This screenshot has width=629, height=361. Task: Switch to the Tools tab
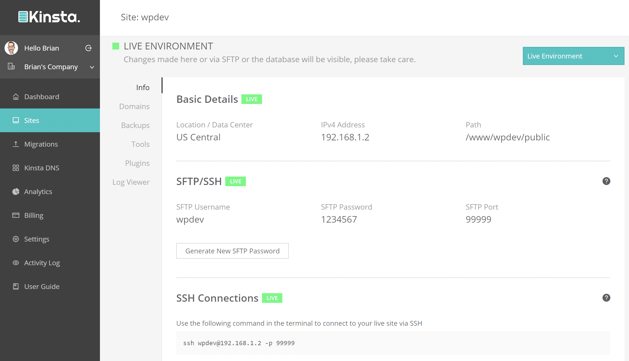point(140,144)
